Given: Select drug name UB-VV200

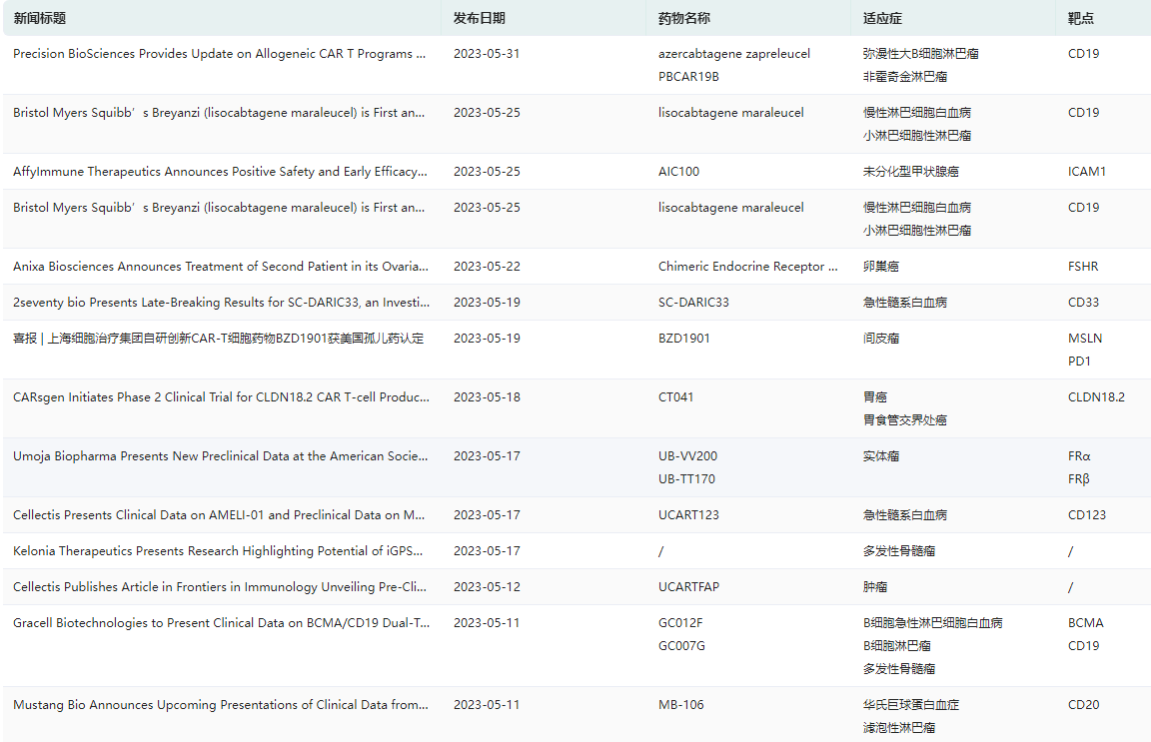Looking at the screenshot, I should [x=687, y=455].
